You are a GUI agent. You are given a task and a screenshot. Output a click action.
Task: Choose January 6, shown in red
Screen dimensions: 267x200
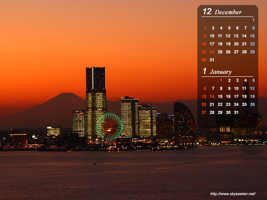(x=205, y=89)
